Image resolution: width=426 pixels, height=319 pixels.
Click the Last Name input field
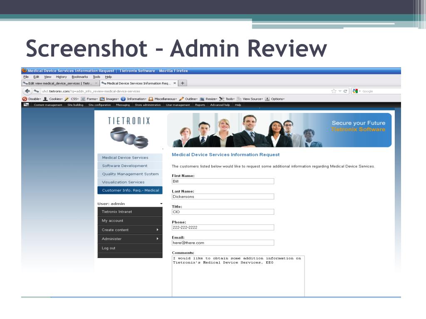223,196
